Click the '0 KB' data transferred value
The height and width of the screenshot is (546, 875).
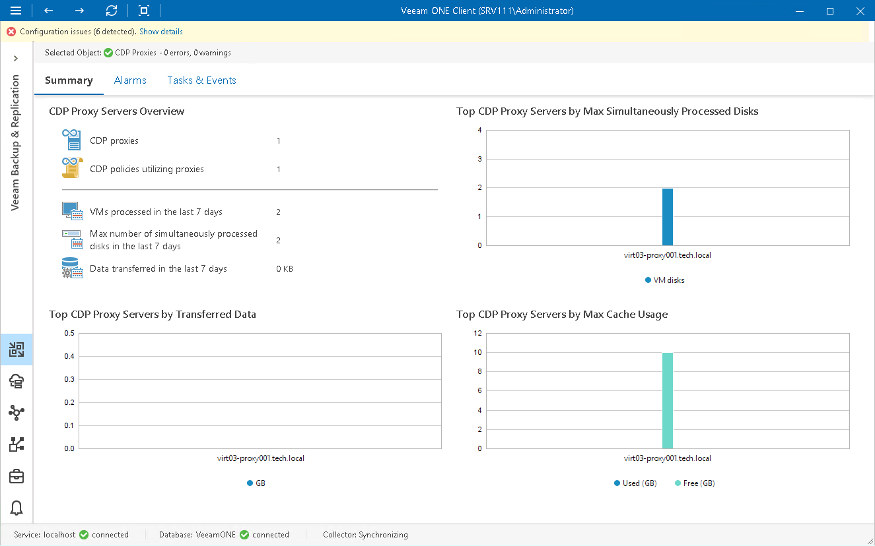pyautogui.click(x=285, y=269)
